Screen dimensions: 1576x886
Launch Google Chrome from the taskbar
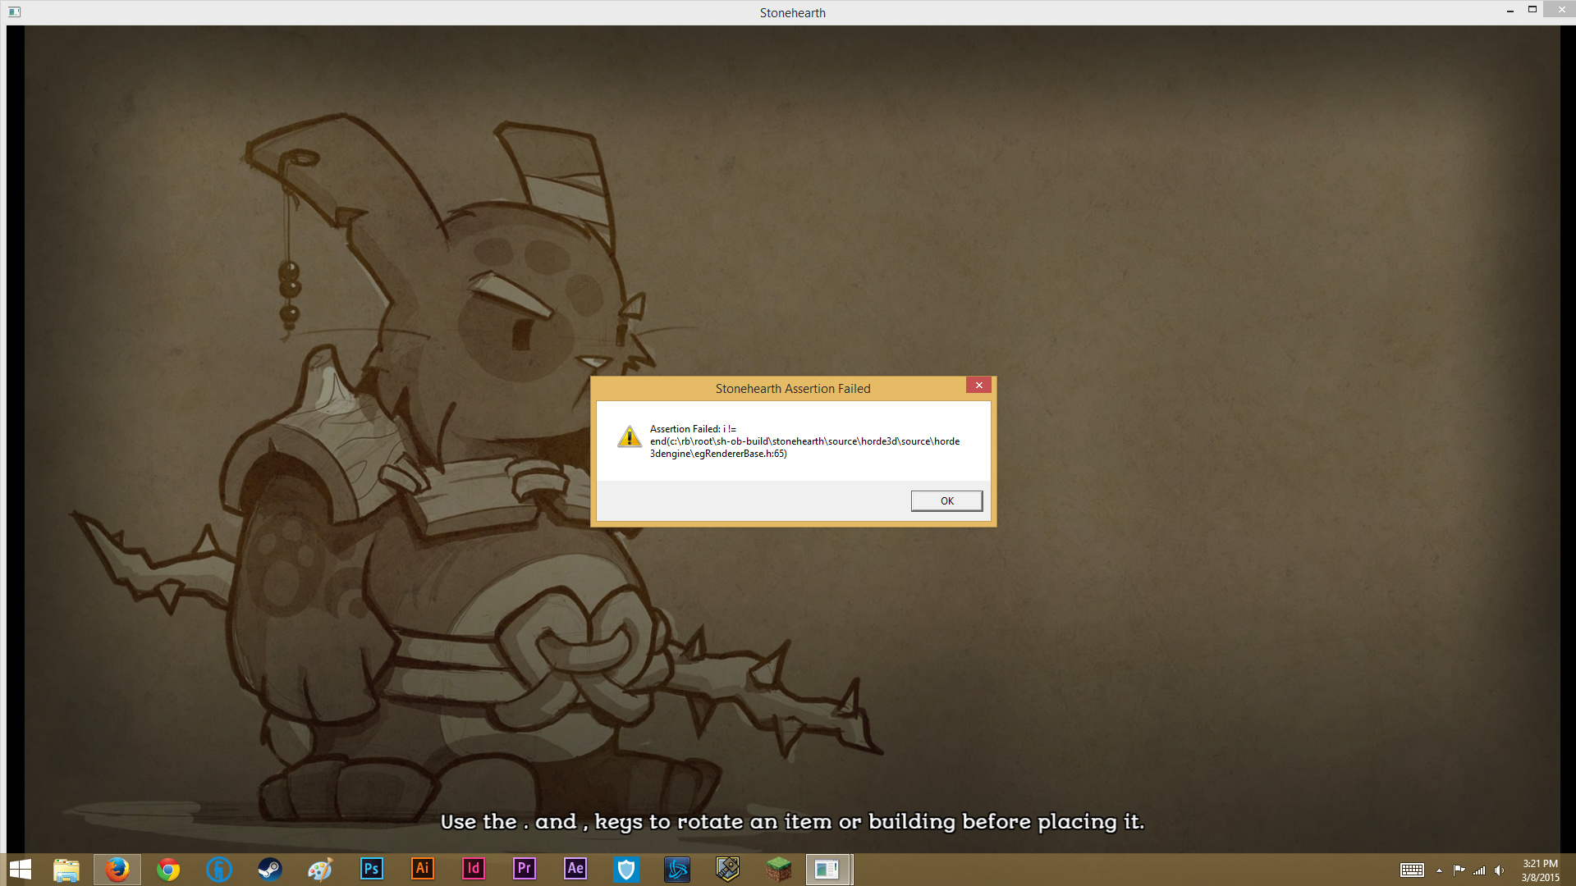pos(168,870)
